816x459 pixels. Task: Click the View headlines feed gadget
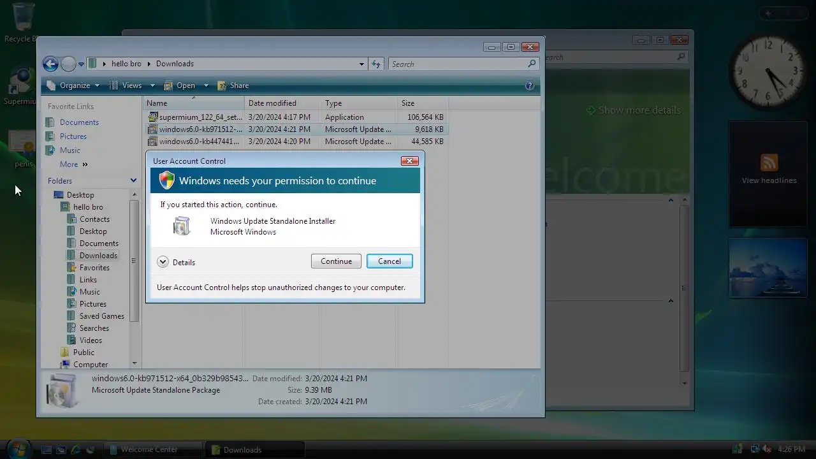pyautogui.click(x=769, y=173)
